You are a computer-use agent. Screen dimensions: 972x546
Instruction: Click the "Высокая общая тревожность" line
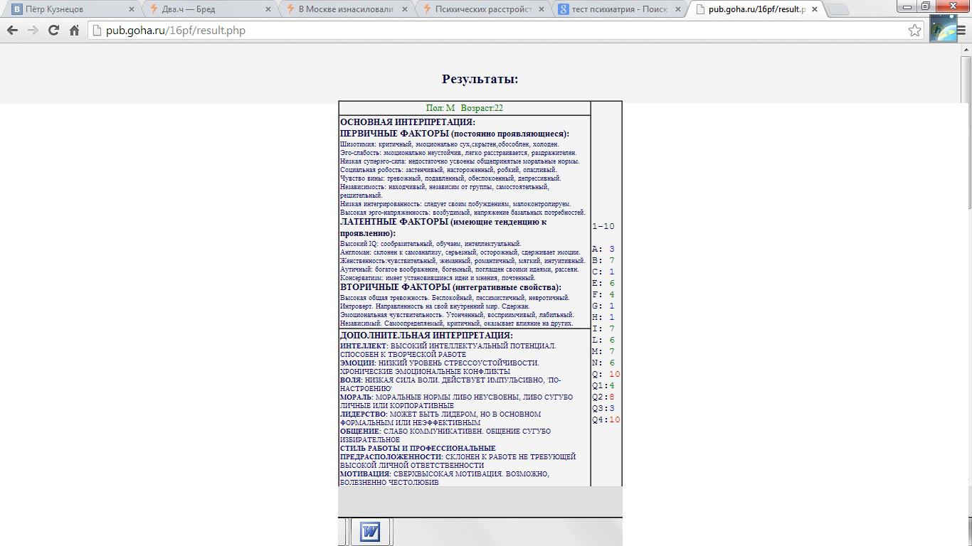tap(455, 298)
